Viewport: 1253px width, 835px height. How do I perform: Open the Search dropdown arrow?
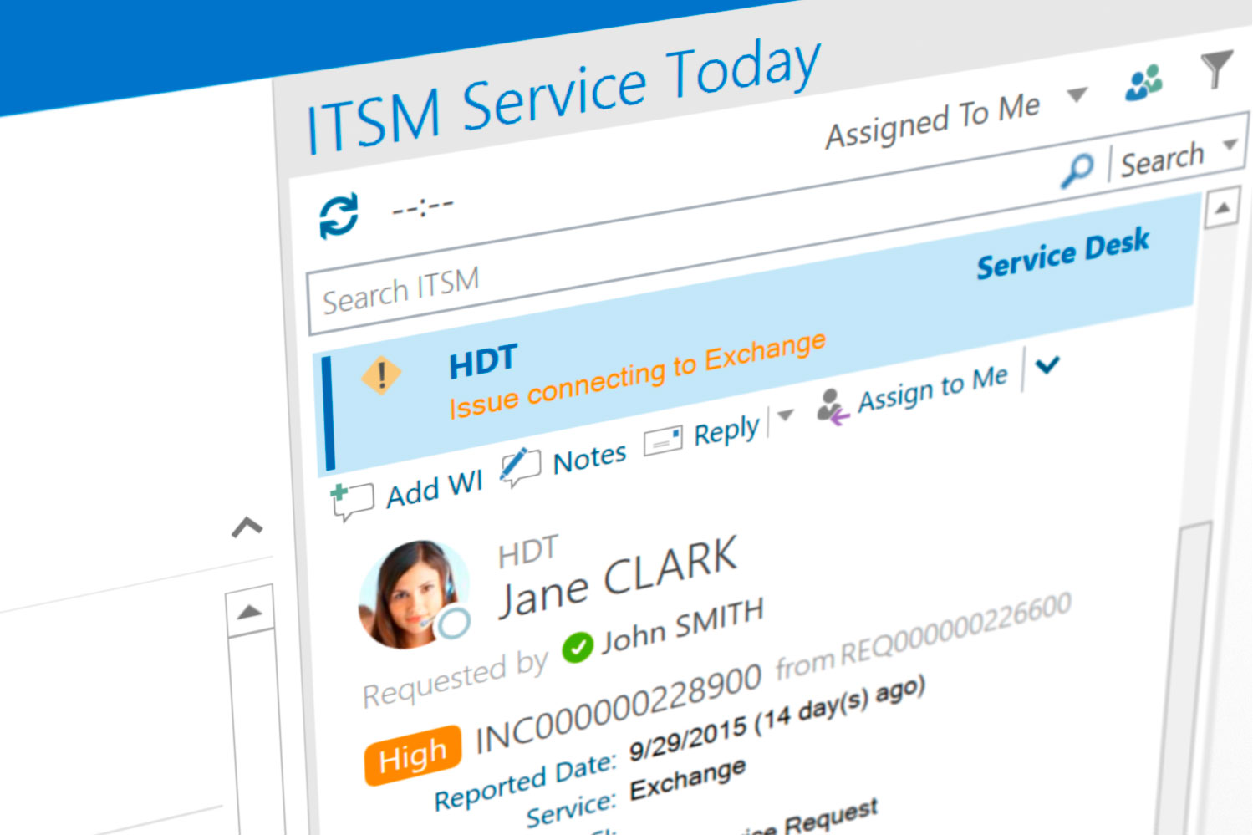pos(1230,144)
